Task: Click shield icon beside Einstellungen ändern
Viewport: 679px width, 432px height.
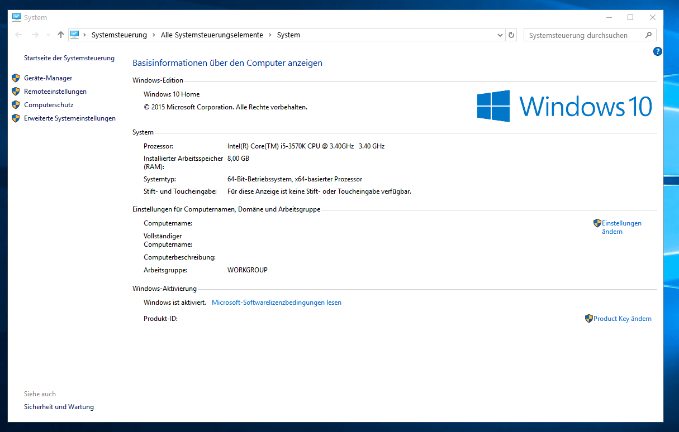Action: (597, 223)
